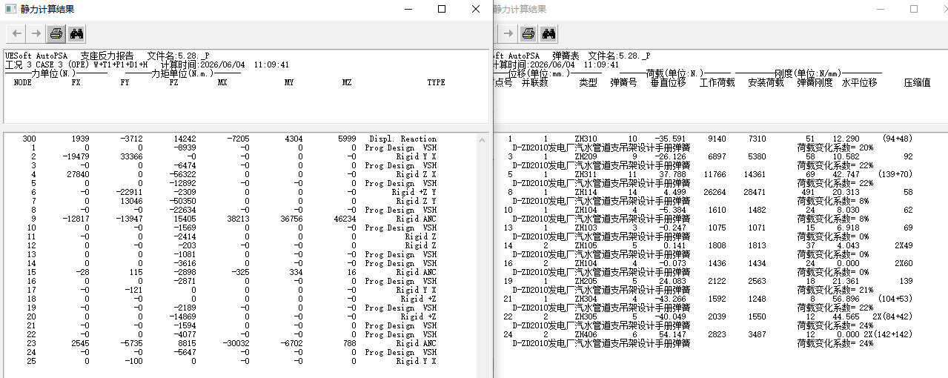
Task: Select spring type ZH311 in right table
Action: (586, 175)
